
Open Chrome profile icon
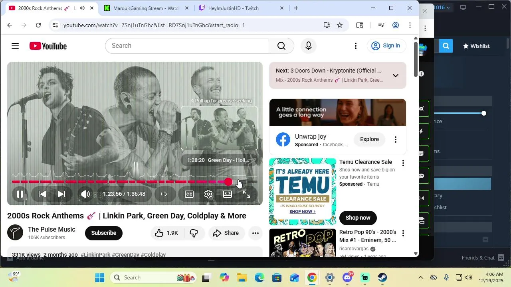pos(396,25)
